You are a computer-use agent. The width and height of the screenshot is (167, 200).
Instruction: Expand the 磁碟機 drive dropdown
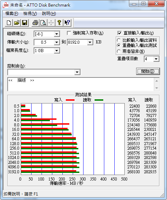tap(56, 34)
